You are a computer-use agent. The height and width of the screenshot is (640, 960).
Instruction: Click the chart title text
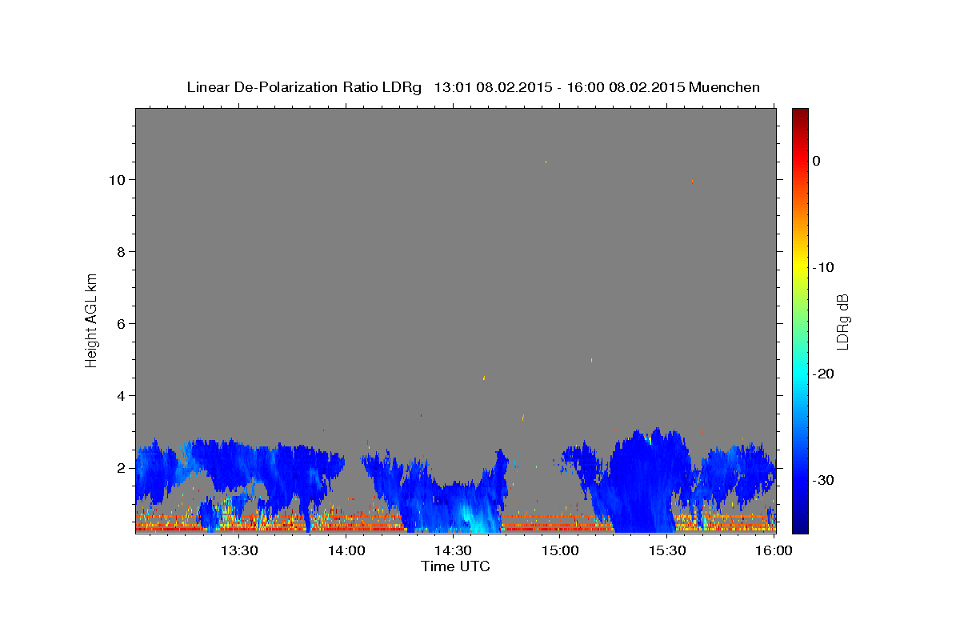pos(474,87)
